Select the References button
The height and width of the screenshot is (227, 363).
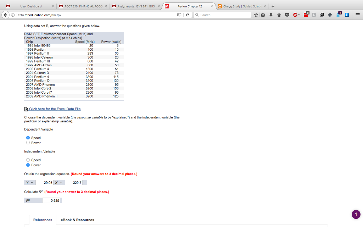click(x=43, y=220)
